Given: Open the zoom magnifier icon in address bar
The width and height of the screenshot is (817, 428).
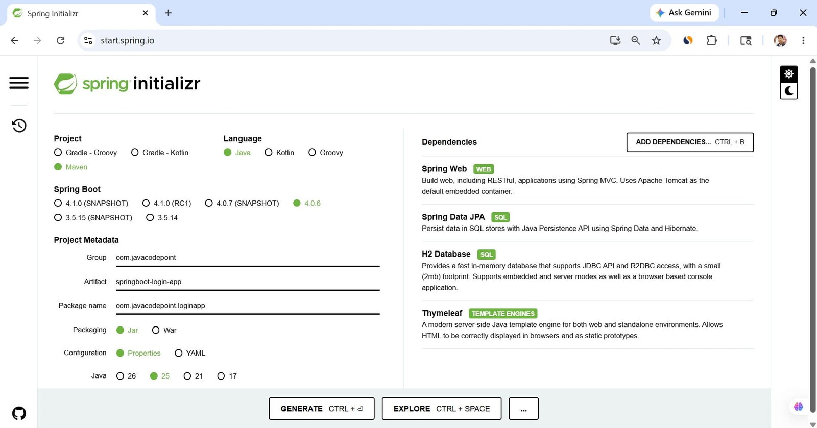Looking at the screenshot, I should (x=636, y=40).
